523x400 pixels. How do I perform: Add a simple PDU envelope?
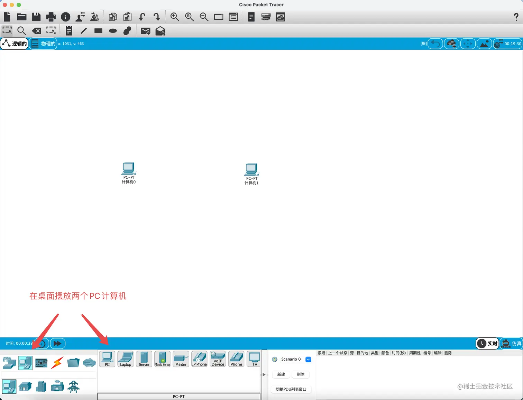click(x=146, y=31)
